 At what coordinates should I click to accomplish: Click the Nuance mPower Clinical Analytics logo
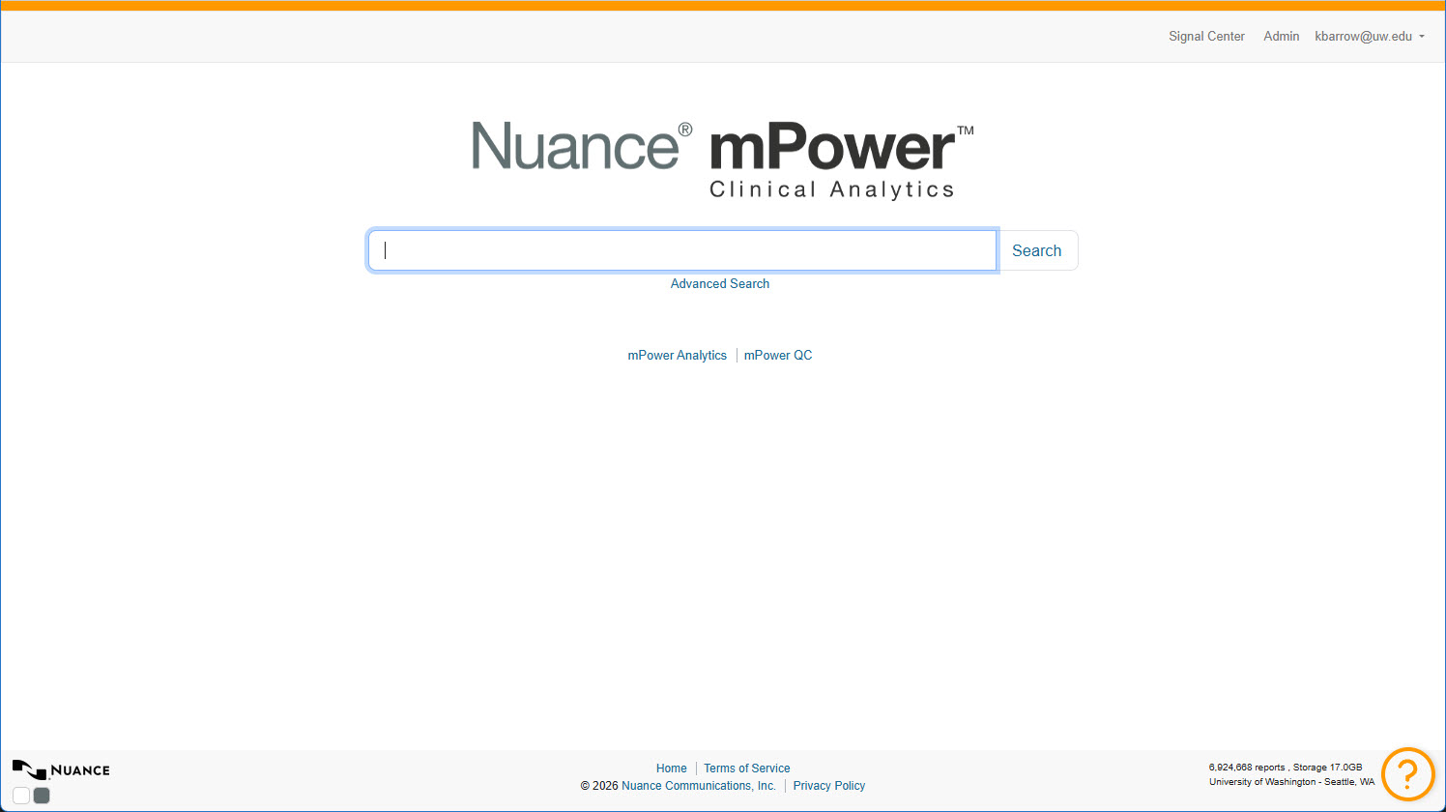tap(723, 160)
